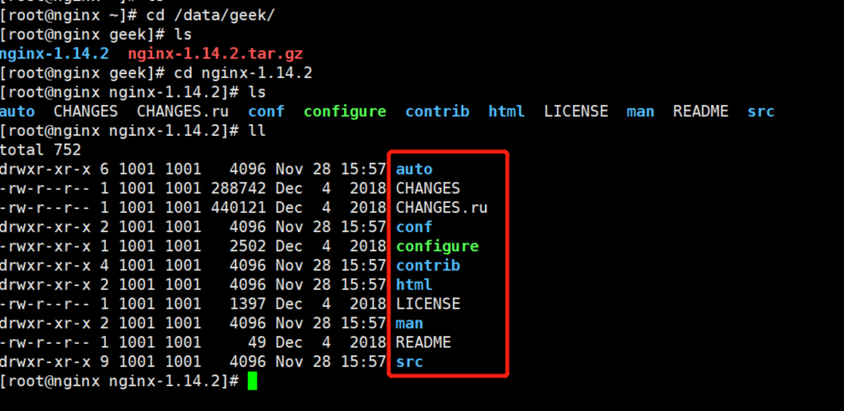Click 'html' in the short ls output
This screenshot has width=844, height=411.
pos(506,112)
